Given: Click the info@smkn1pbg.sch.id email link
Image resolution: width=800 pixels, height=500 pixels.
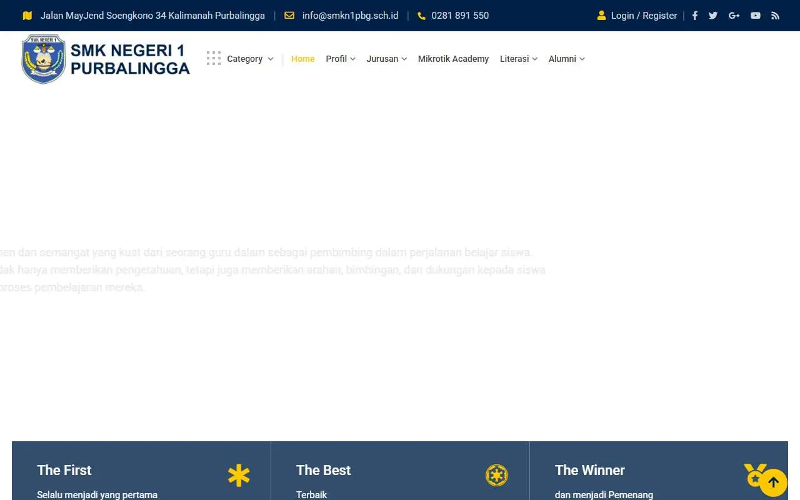Looking at the screenshot, I should tap(350, 16).
